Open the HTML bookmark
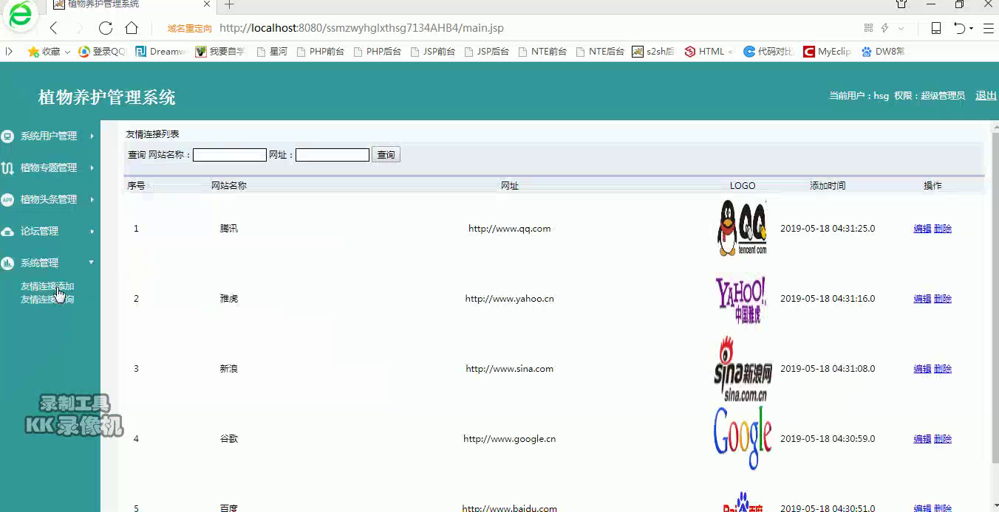Image resolution: width=999 pixels, height=512 pixels. [709, 52]
